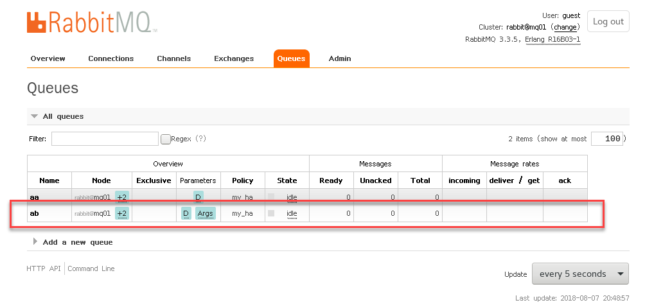The height and width of the screenshot is (307, 654).
Task: Open queue aa details
Action: (x=34, y=197)
